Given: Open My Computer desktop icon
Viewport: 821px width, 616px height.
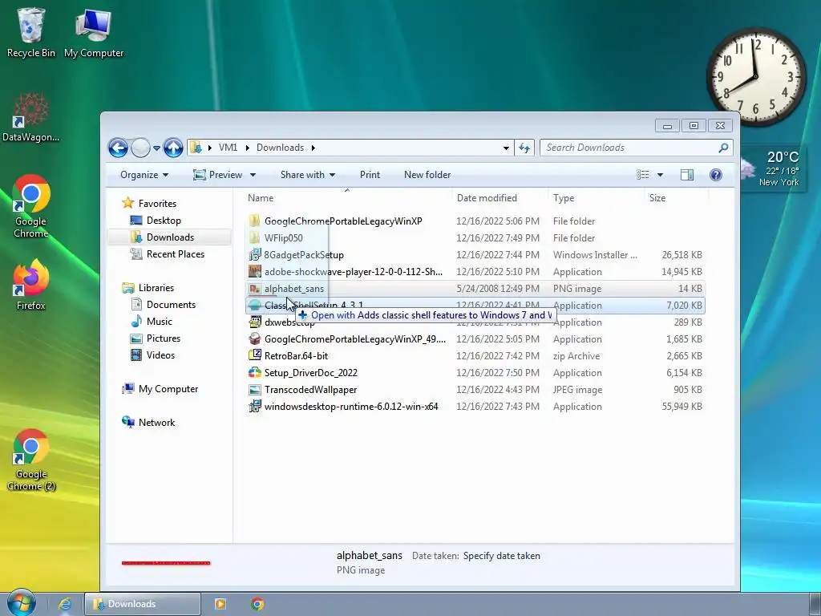Looking at the screenshot, I should coord(94,31).
